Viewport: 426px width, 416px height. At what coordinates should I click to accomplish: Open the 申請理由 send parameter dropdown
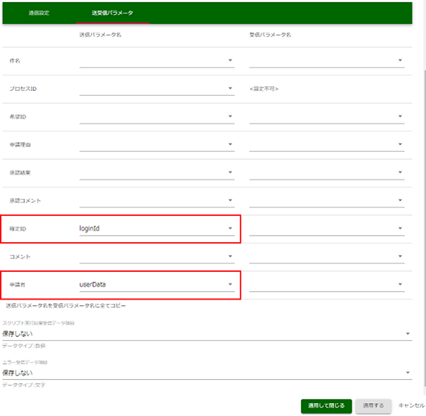coord(156,145)
